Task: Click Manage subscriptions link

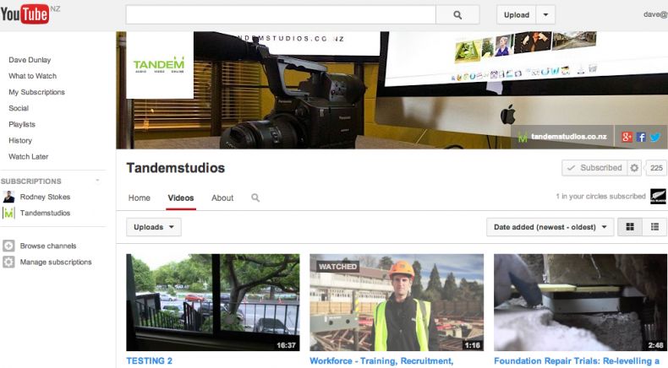Action: 56,262
